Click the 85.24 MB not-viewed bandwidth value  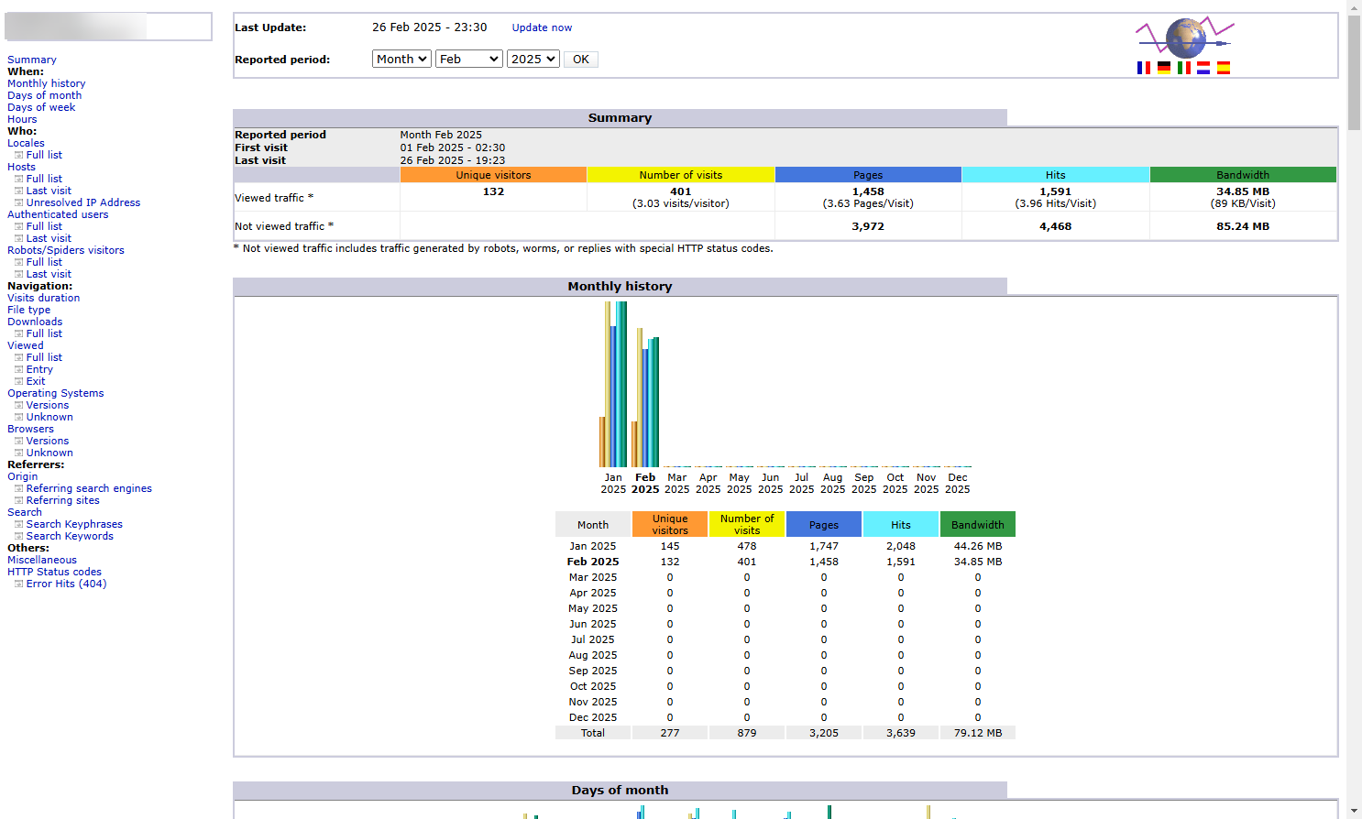tap(1243, 226)
